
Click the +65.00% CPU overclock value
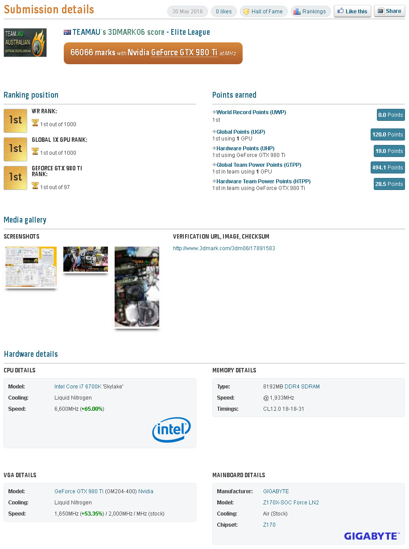[92, 409]
